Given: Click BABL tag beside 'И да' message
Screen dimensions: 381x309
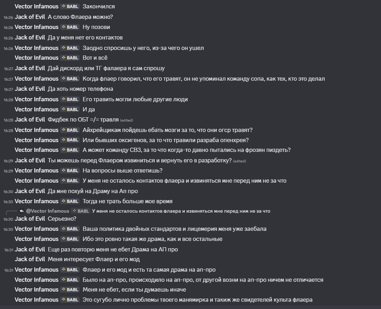Looking at the screenshot, I should 70,110.
